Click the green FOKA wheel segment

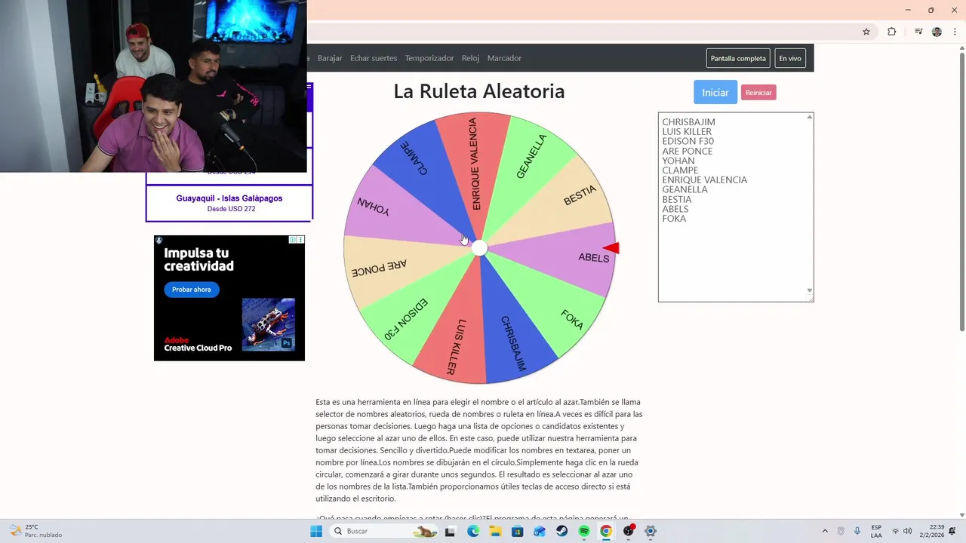point(571,319)
